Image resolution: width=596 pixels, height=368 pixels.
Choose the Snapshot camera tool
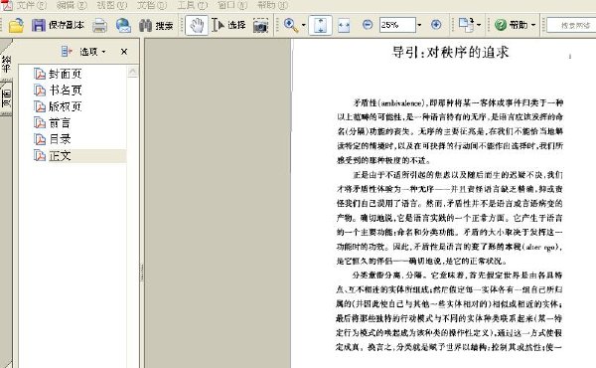[260, 26]
